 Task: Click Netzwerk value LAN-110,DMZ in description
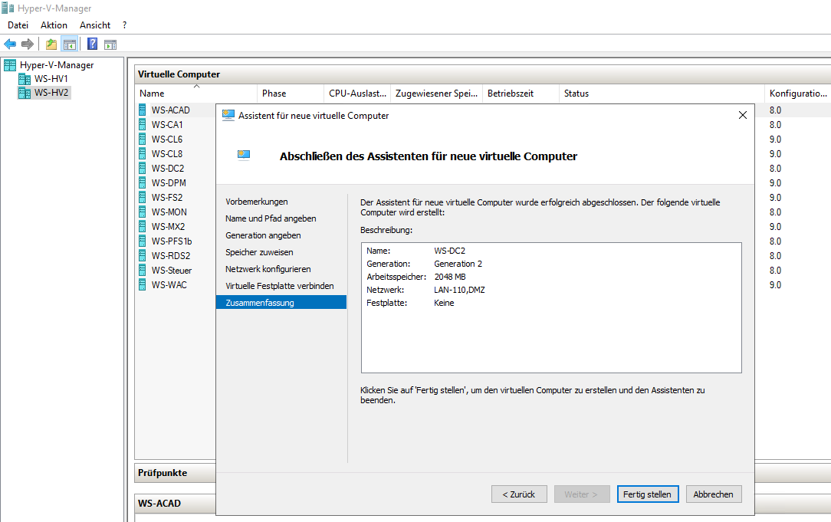(459, 290)
